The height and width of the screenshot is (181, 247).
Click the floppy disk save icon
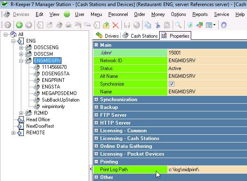point(127,25)
